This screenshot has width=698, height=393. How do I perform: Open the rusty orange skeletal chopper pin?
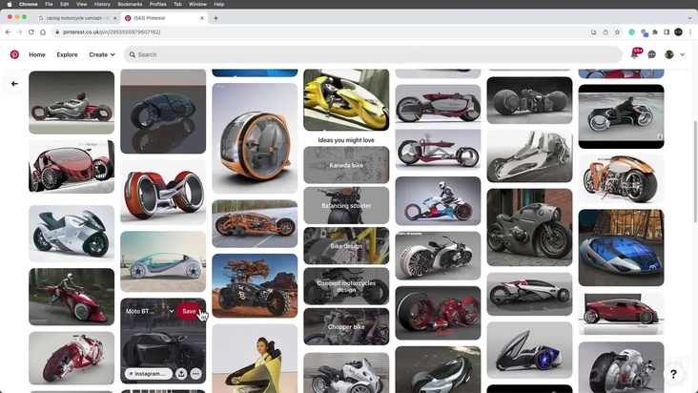click(x=255, y=223)
